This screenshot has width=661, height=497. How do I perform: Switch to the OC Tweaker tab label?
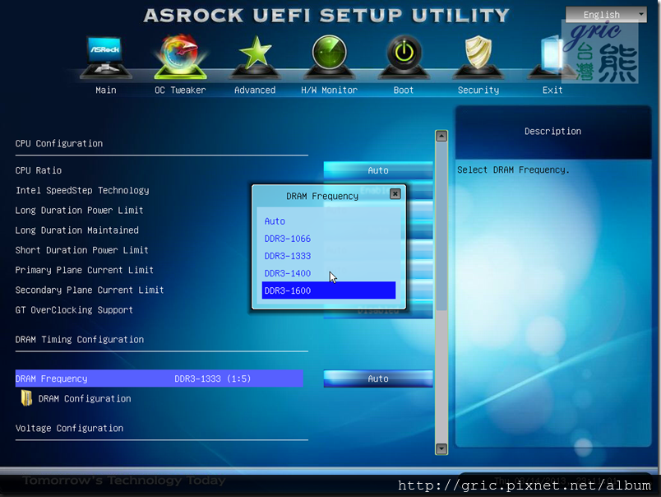tap(180, 90)
